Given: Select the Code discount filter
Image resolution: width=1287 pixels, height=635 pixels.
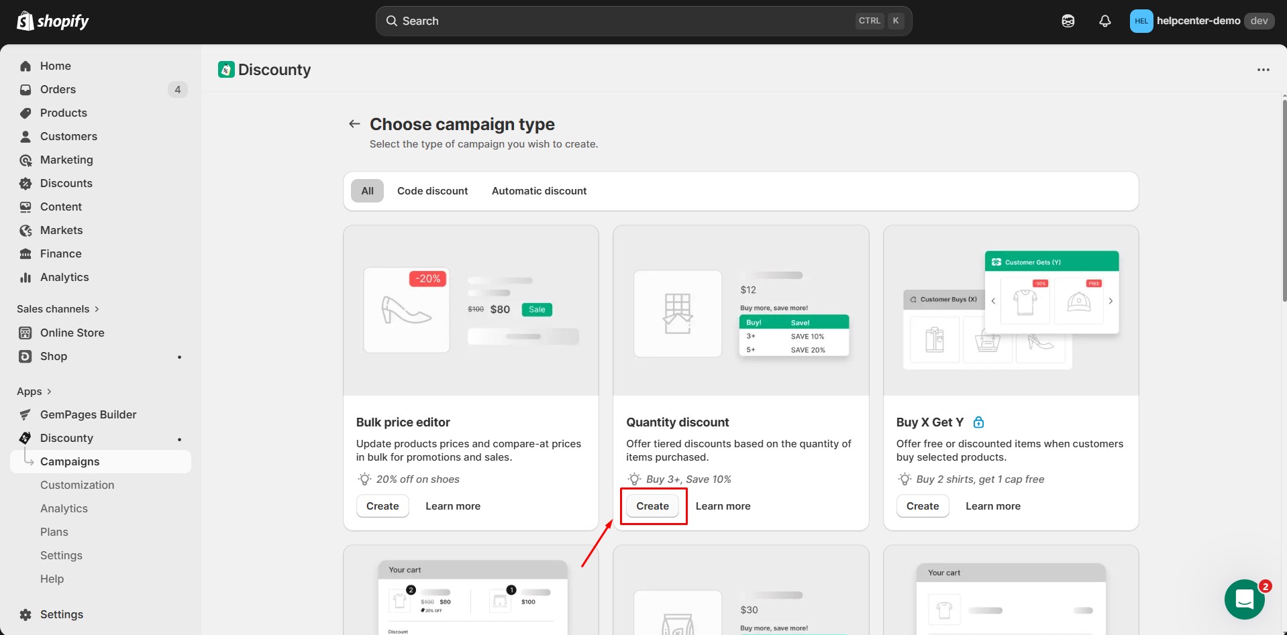Looking at the screenshot, I should point(432,190).
